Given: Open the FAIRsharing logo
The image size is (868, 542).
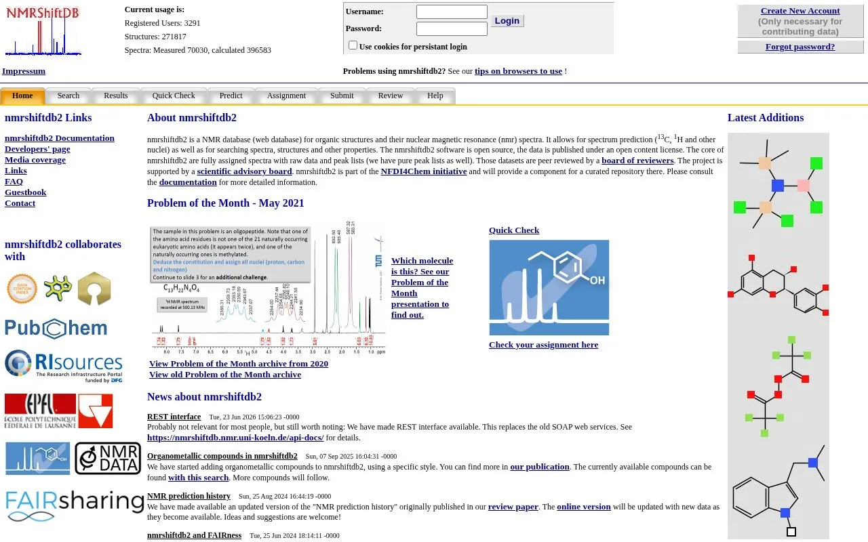Looking at the screenshot, I should tap(75, 506).
